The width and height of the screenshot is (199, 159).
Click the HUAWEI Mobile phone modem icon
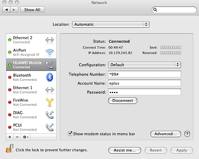(x=50, y=65)
